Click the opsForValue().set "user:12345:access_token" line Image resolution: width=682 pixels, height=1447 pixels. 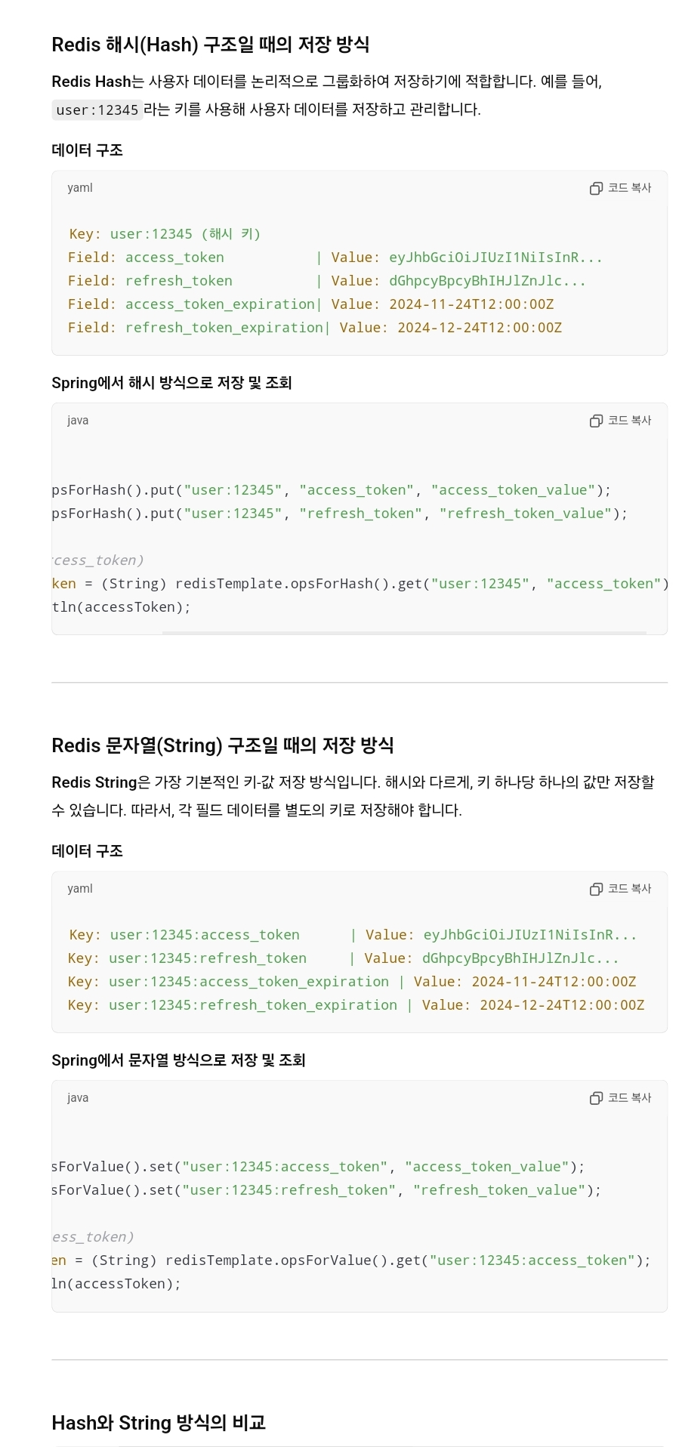point(318,1167)
